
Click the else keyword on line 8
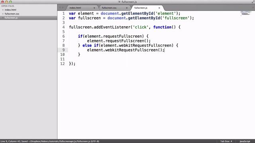point(87,45)
